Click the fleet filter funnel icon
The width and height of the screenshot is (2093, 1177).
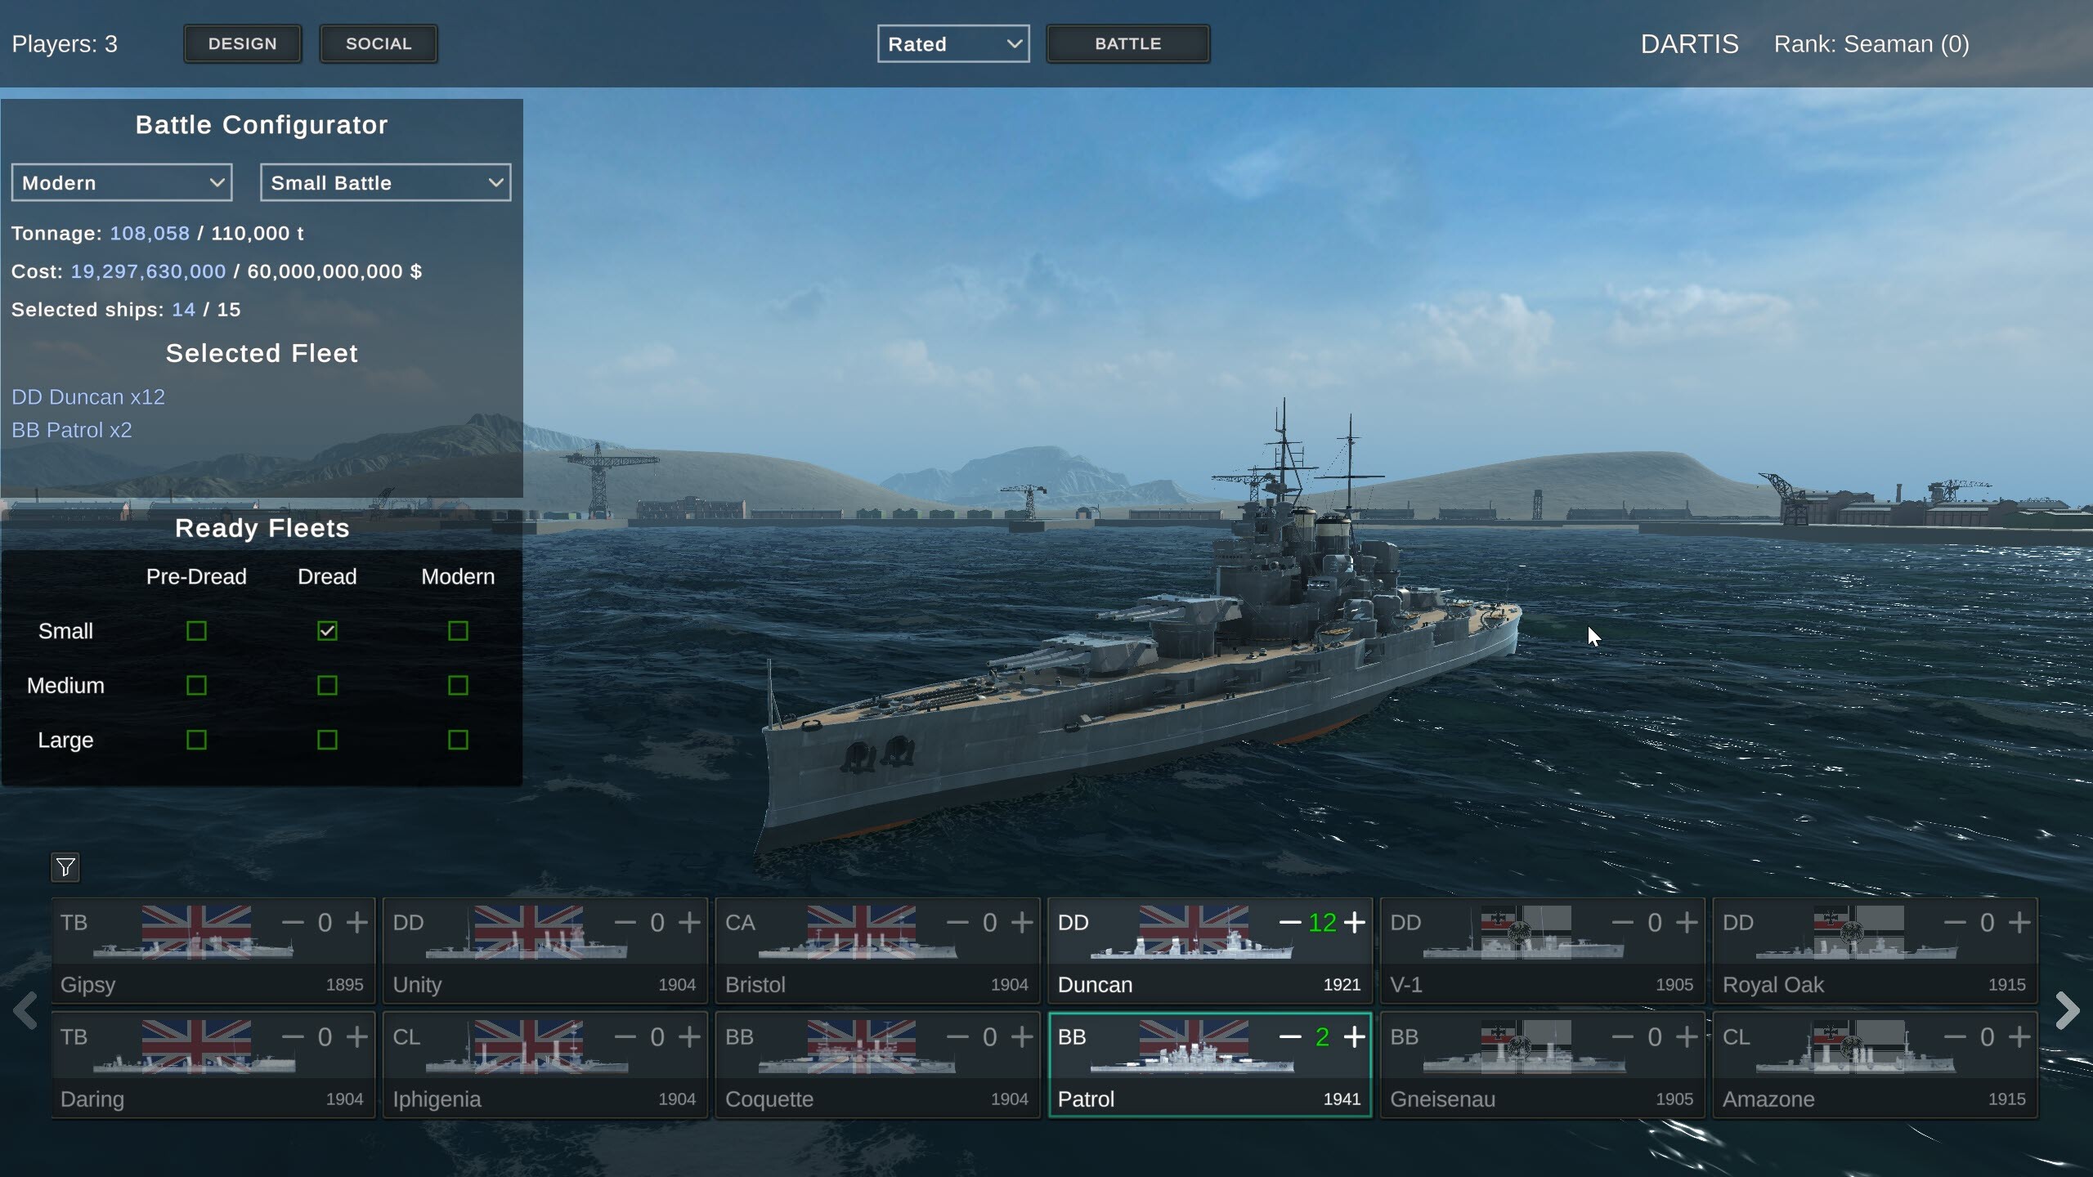coord(65,868)
